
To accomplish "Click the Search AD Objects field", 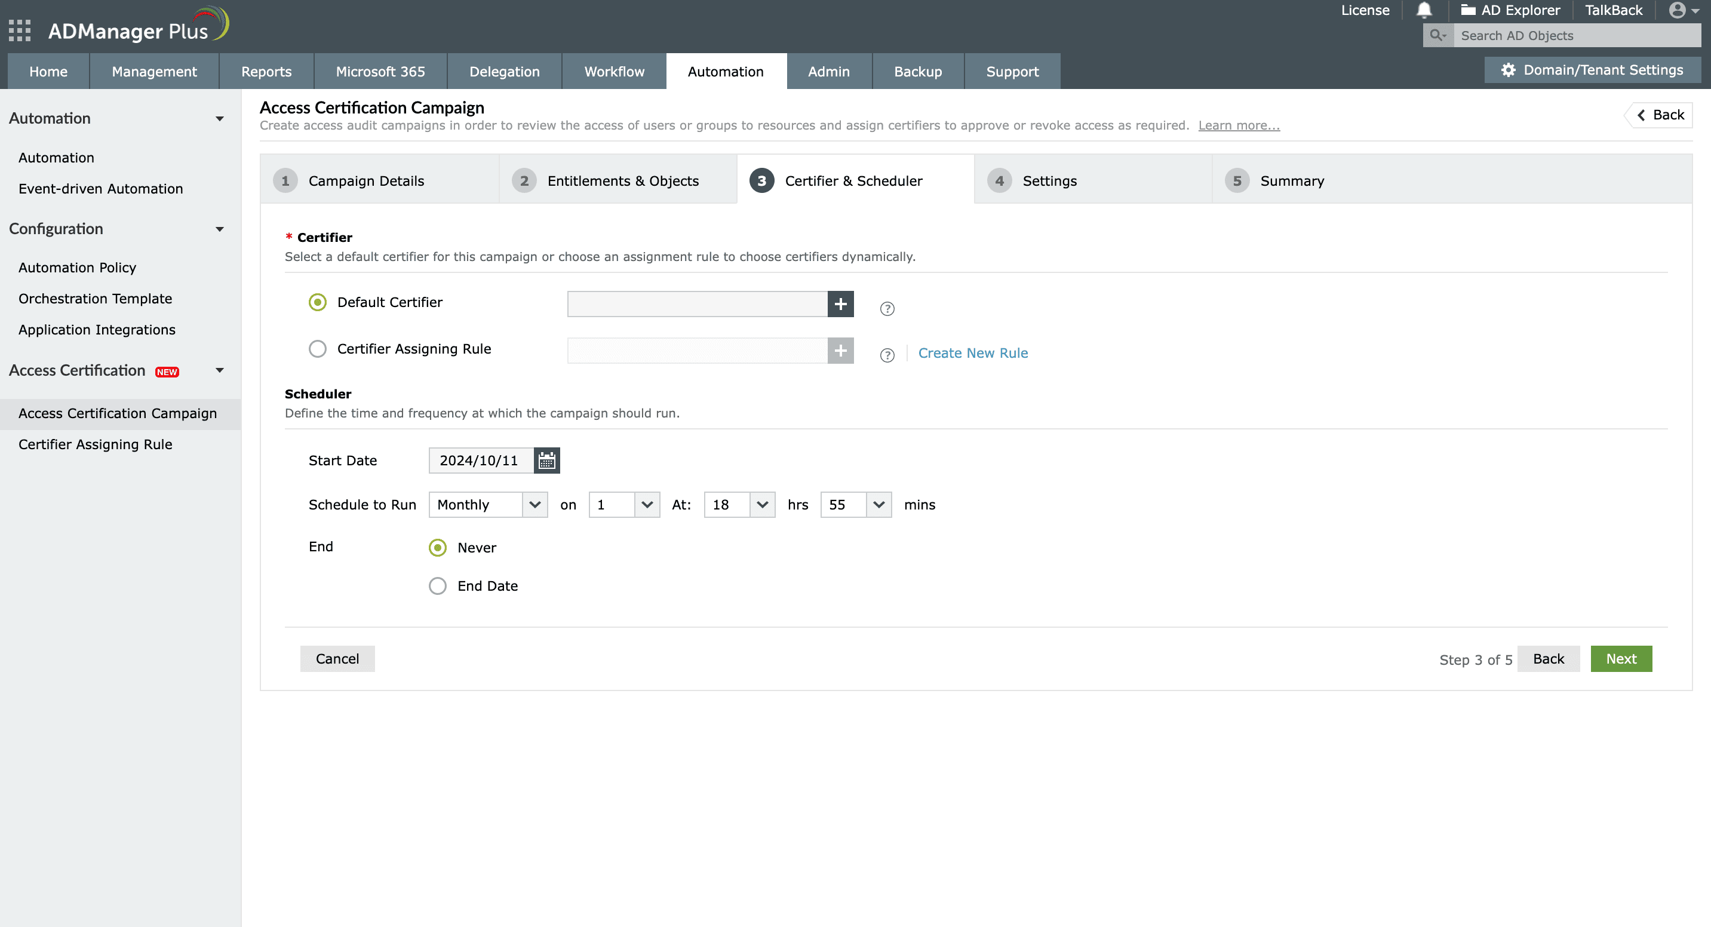I will 1575,35.
